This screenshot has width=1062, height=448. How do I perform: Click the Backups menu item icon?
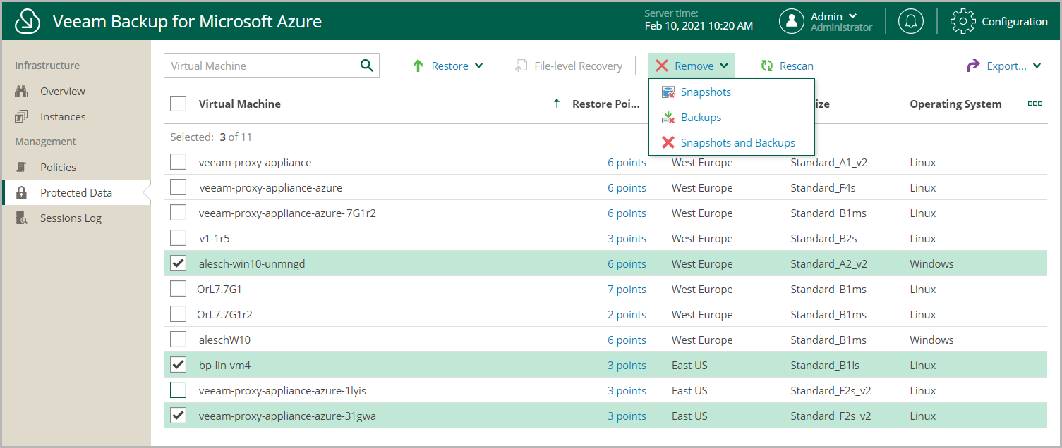tap(668, 118)
